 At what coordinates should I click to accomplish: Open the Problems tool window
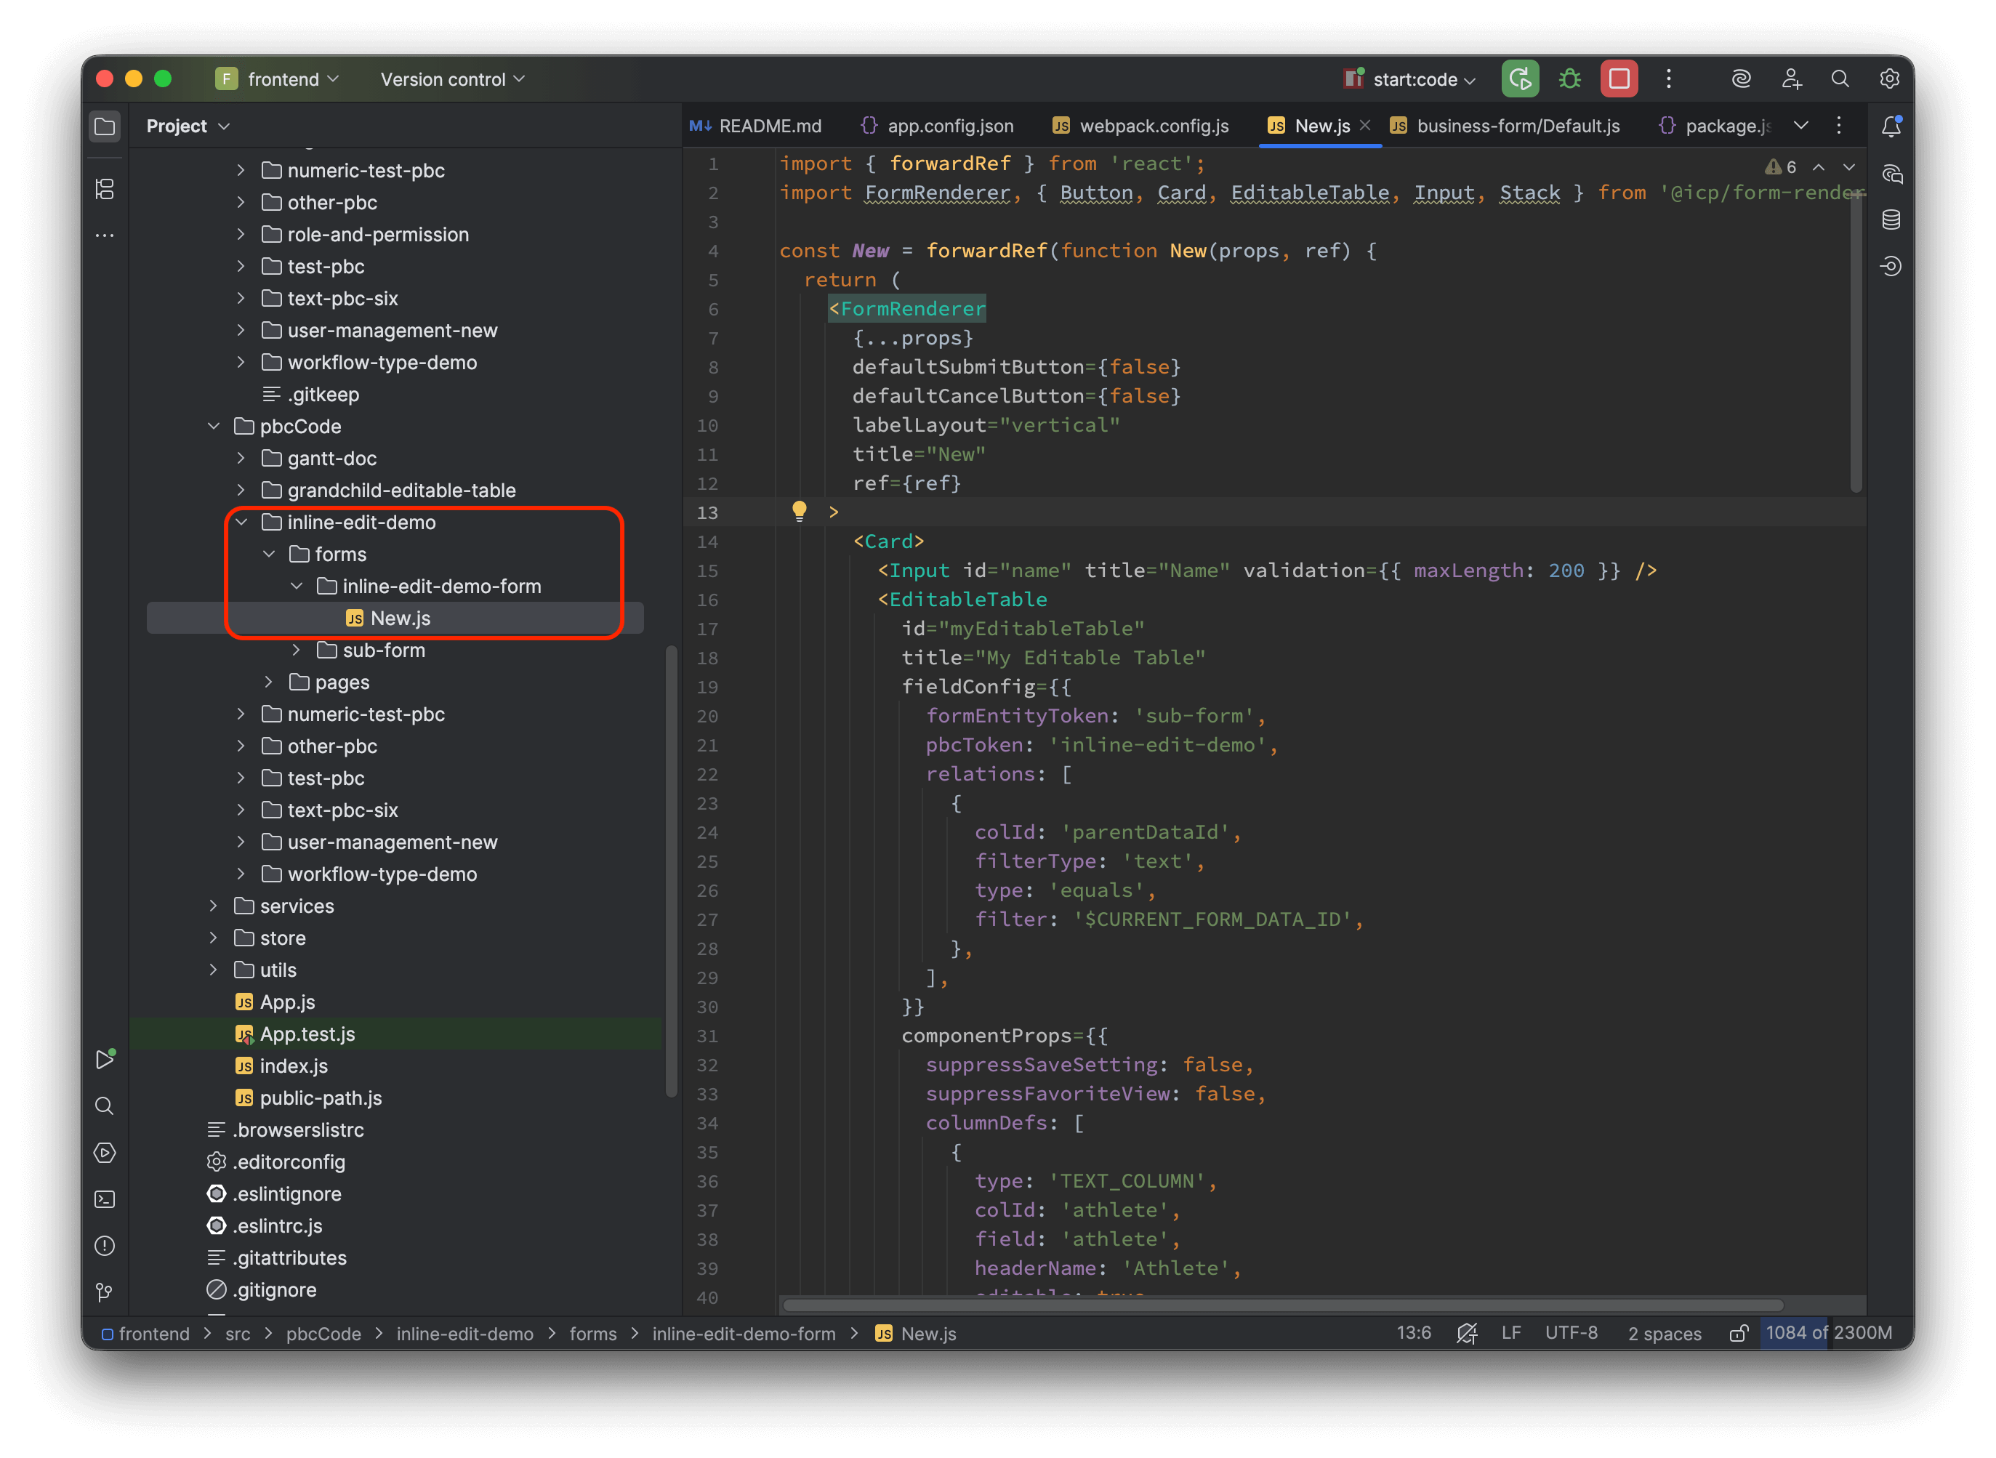104,1245
